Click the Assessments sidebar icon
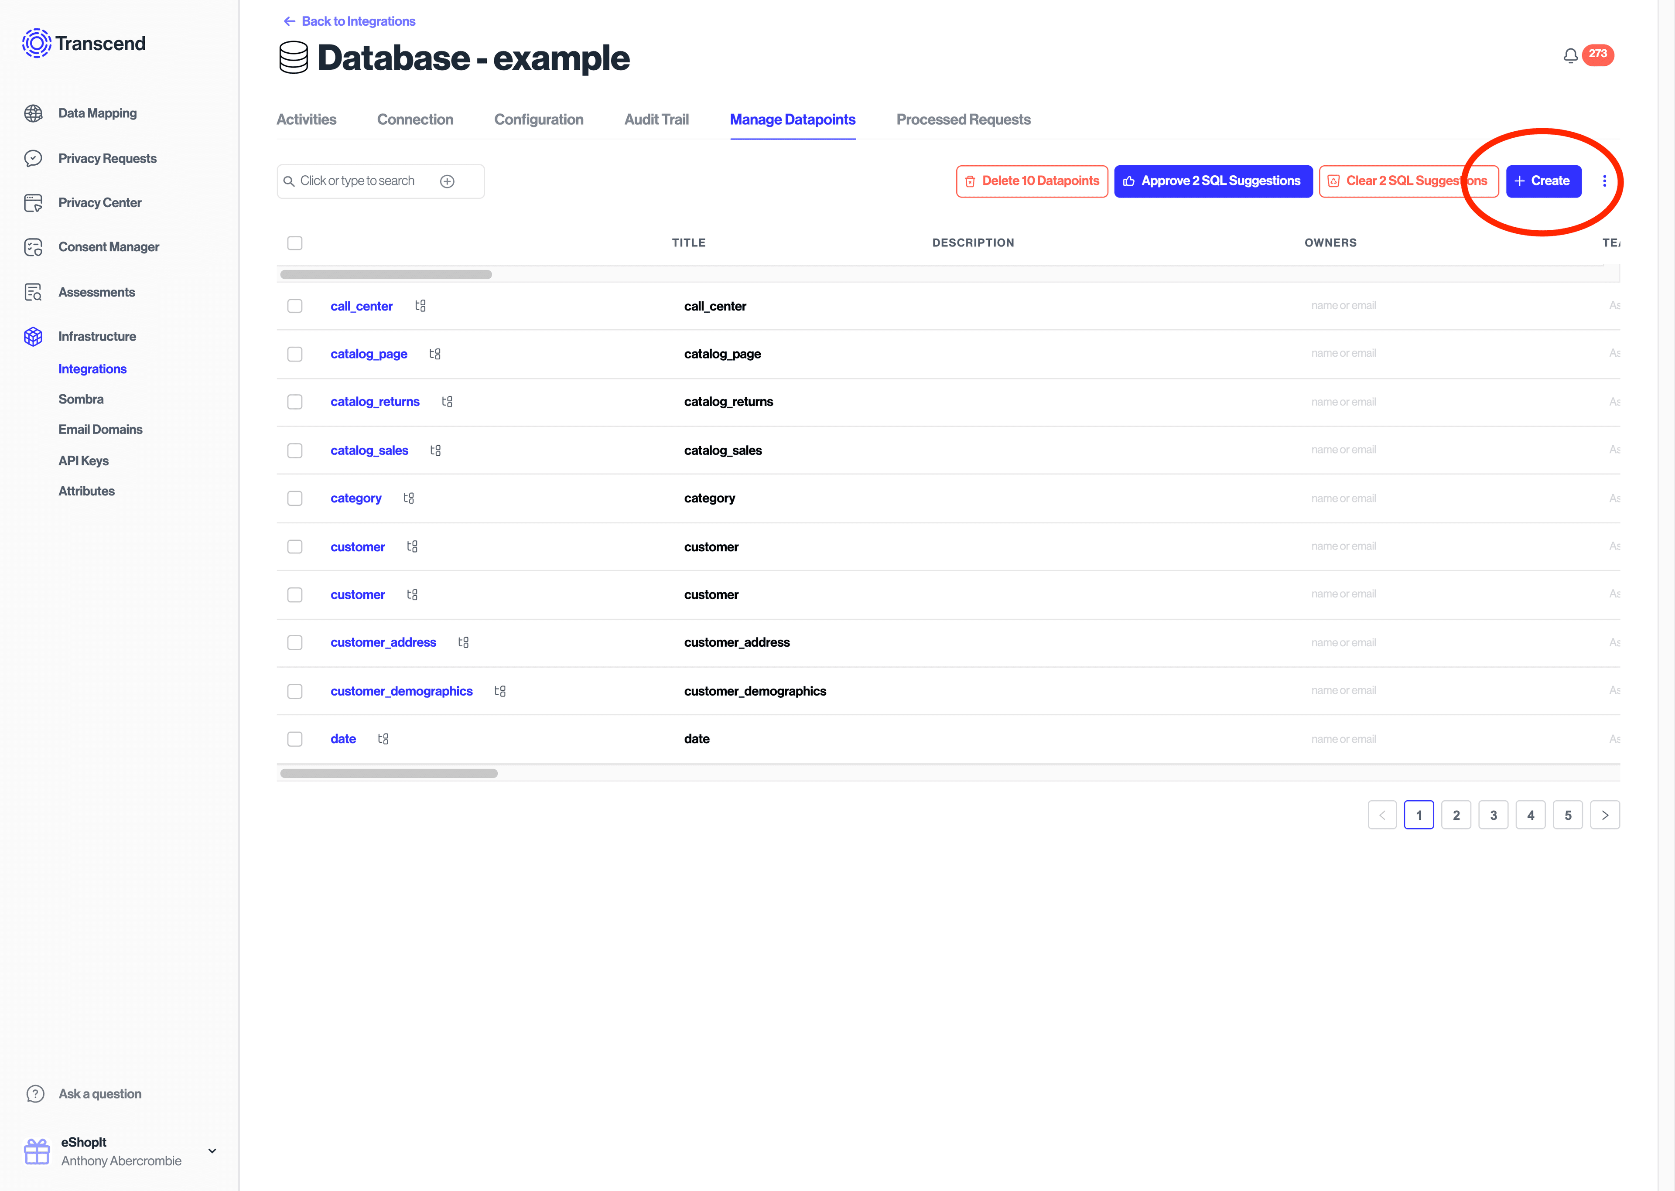 click(34, 292)
